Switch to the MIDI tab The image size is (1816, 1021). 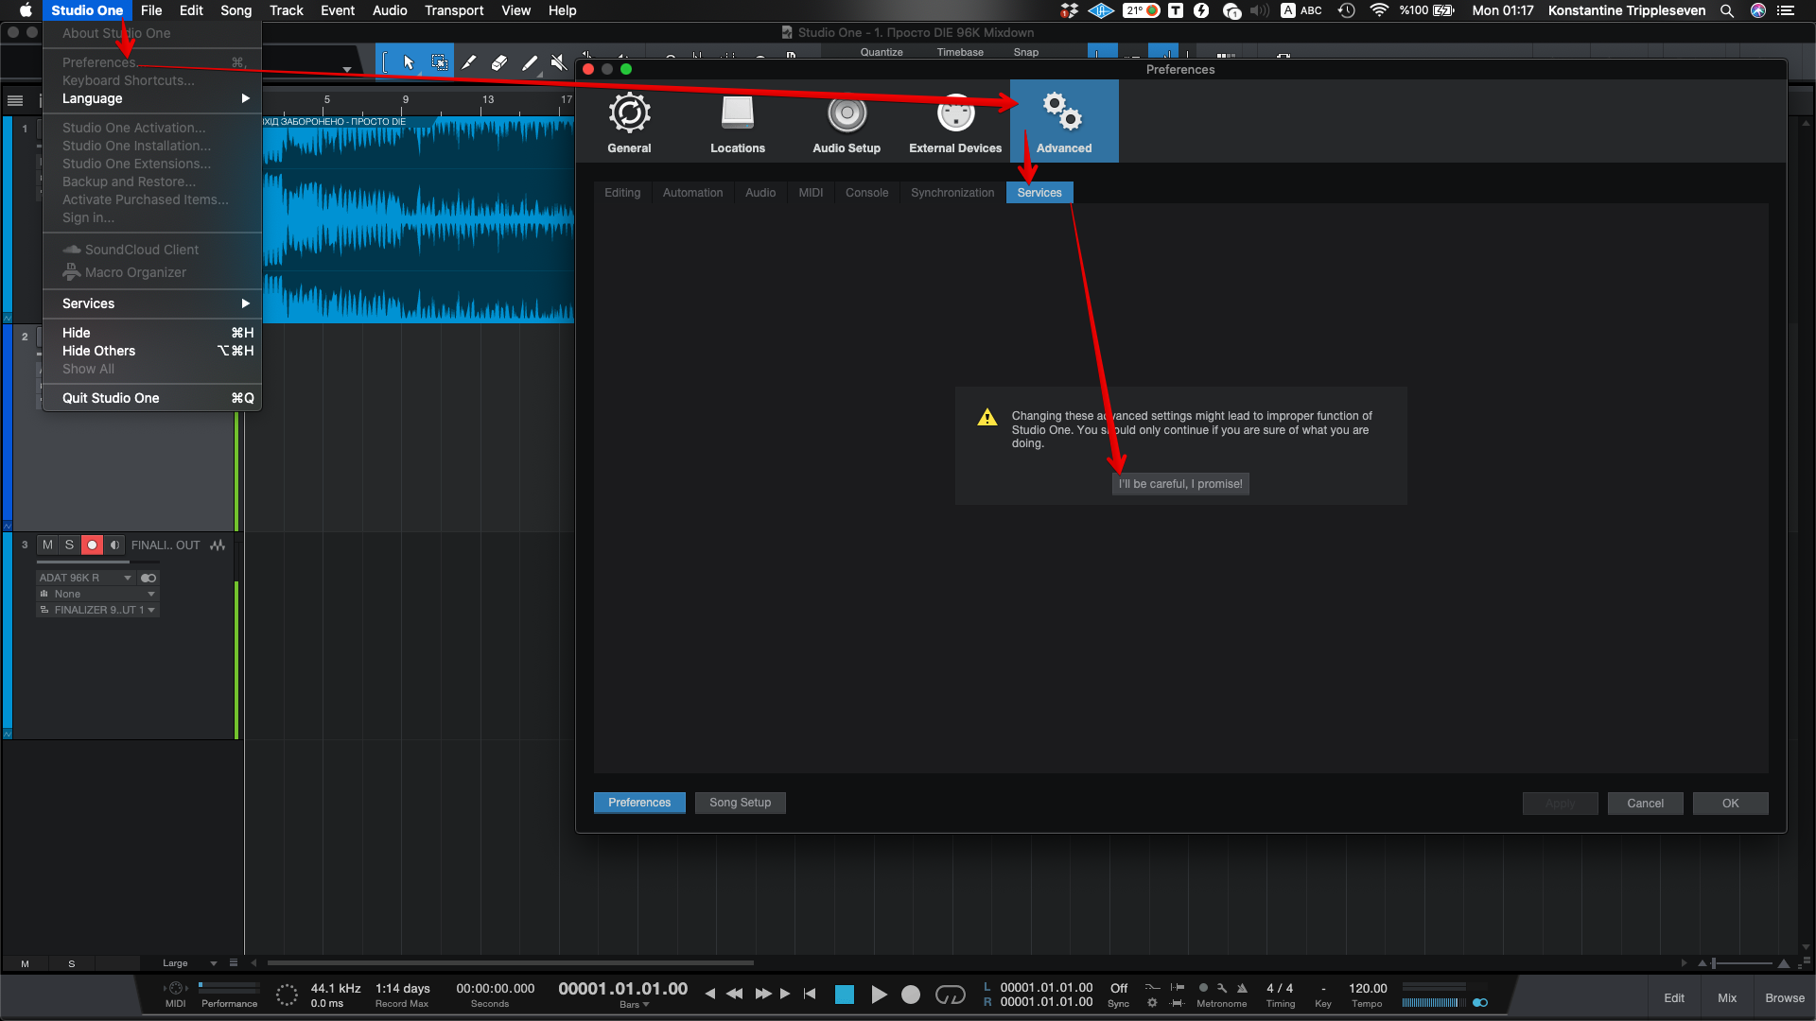[x=811, y=193]
